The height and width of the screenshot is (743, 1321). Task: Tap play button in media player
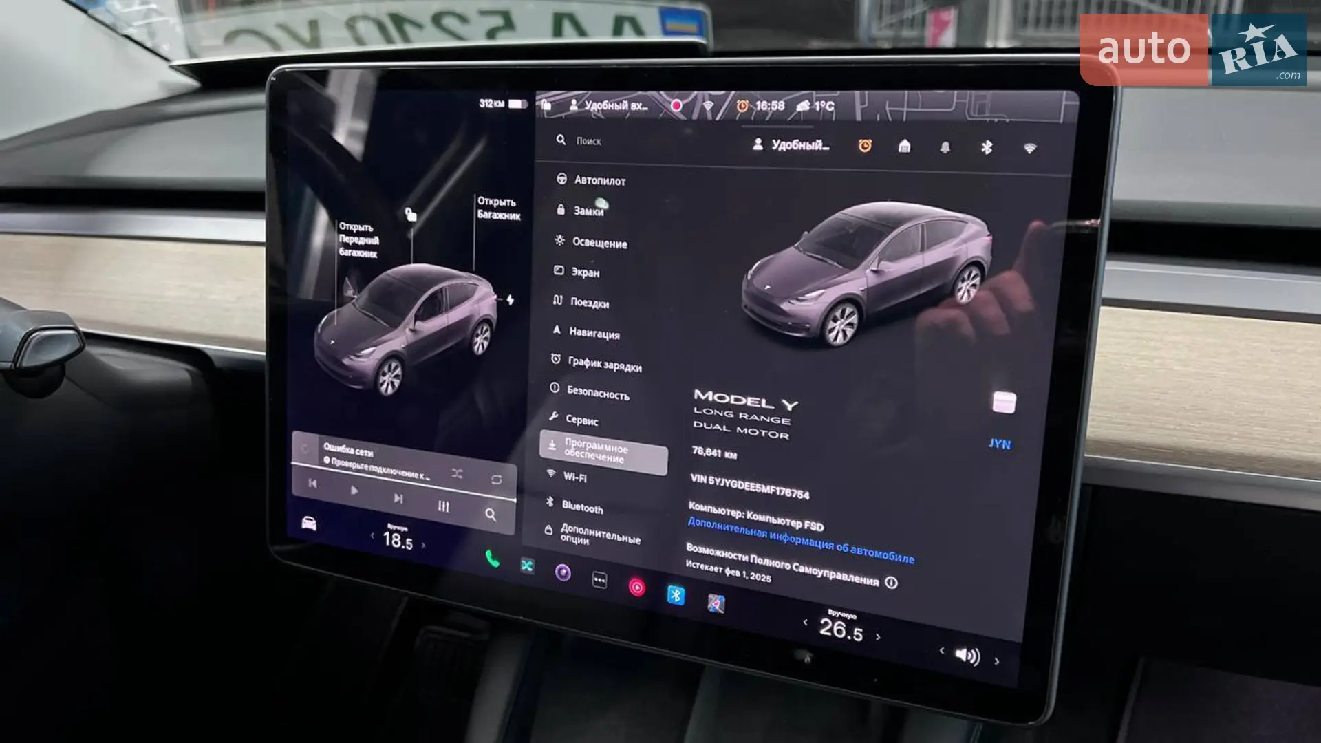click(354, 491)
